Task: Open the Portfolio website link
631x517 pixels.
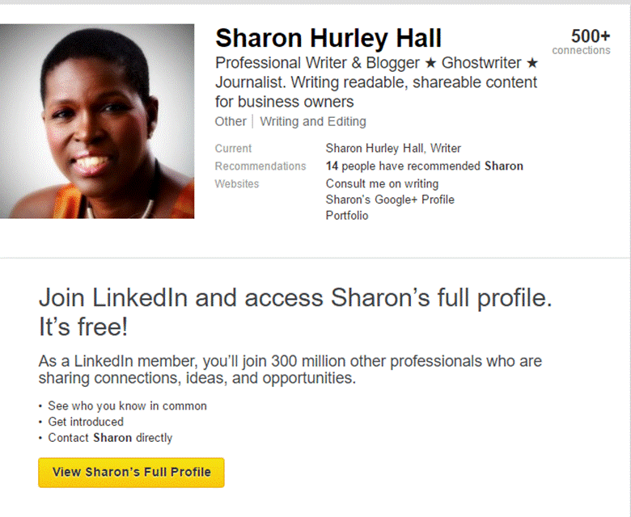Action: (347, 216)
